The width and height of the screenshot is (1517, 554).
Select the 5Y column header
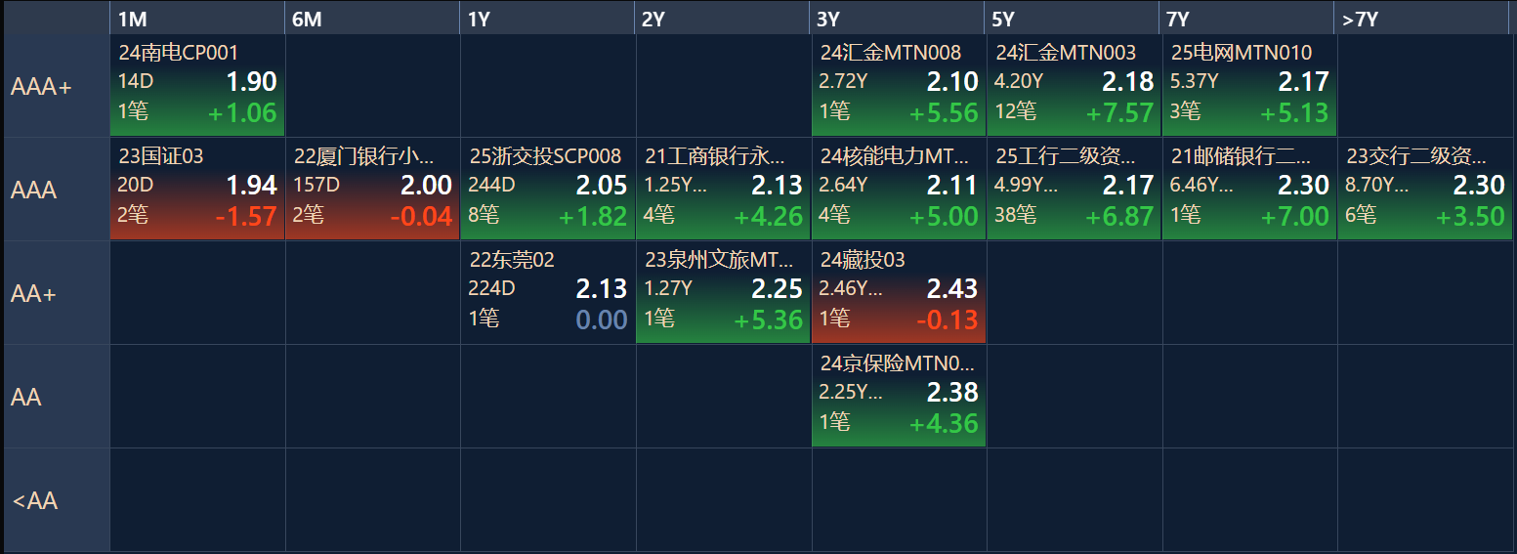point(1074,19)
